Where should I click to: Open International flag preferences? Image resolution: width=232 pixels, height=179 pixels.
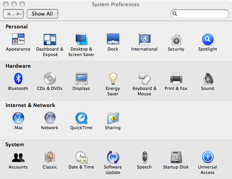tap(144, 39)
